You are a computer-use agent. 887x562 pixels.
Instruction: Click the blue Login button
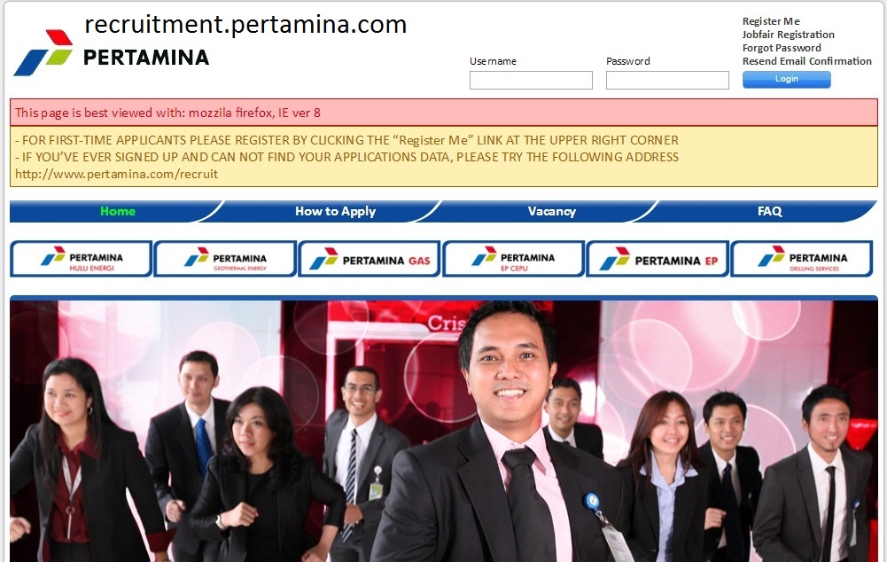pos(786,79)
